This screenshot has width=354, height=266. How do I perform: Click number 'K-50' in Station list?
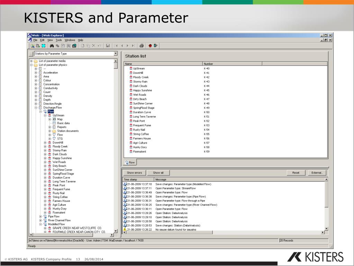[207, 112]
